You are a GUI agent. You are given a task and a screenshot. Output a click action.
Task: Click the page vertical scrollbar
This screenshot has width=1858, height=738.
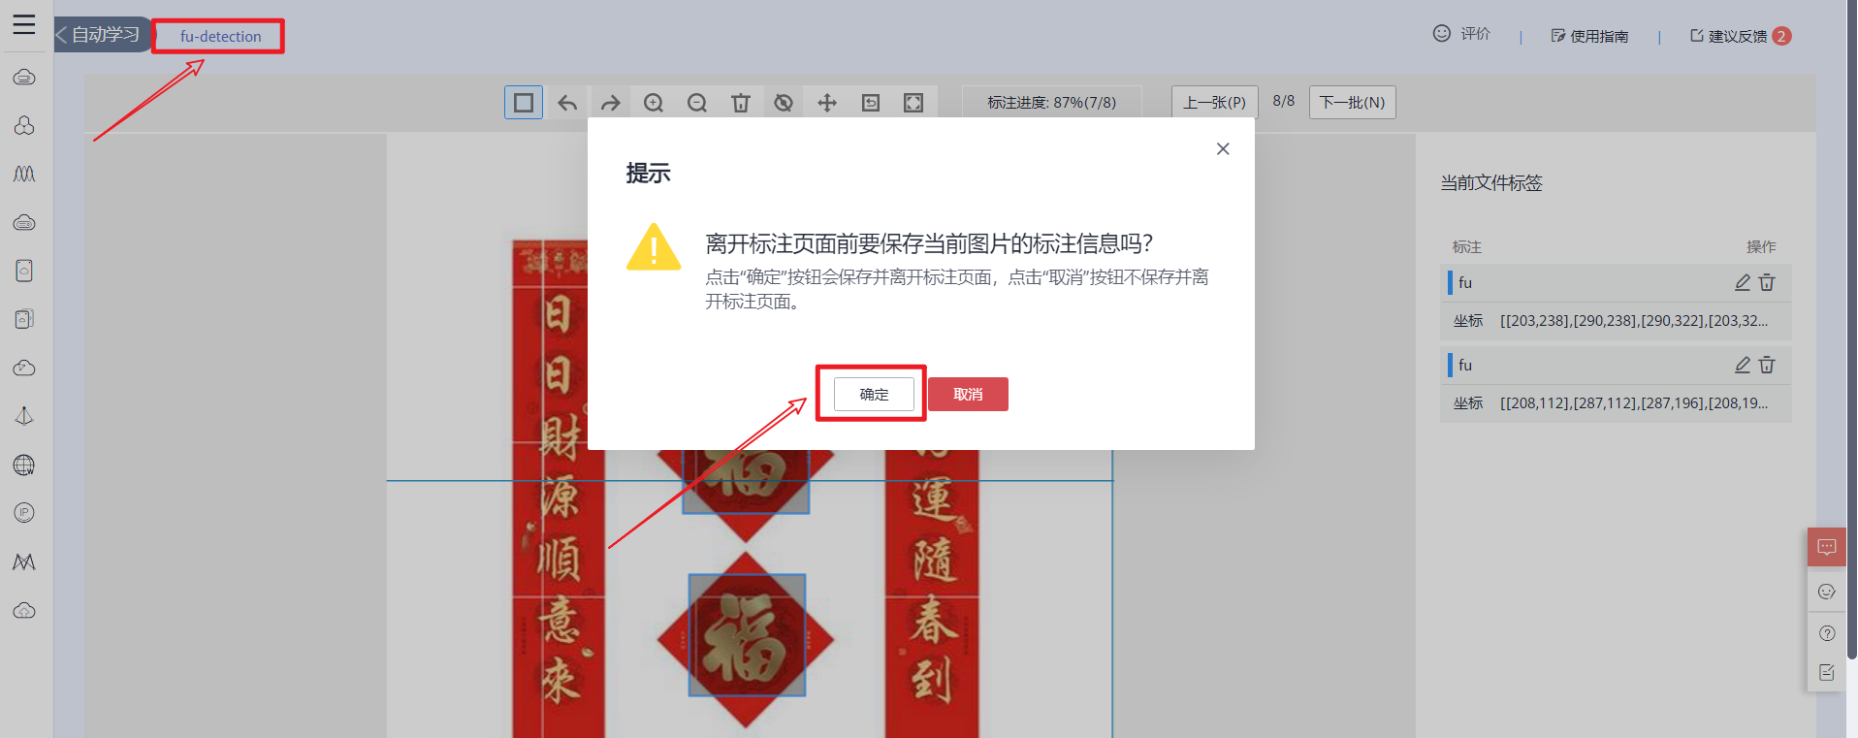[x=1851, y=330]
